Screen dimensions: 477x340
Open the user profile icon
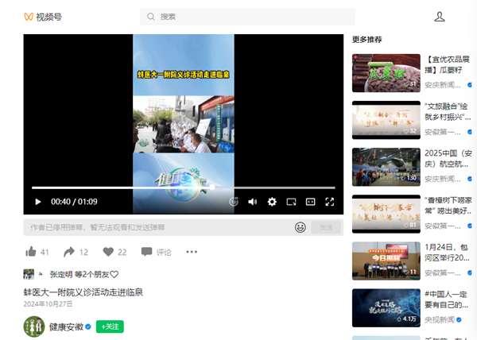click(440, 17)
